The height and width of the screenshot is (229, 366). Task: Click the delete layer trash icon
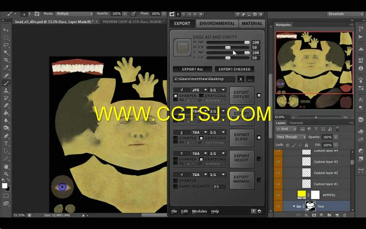point(344,215)
